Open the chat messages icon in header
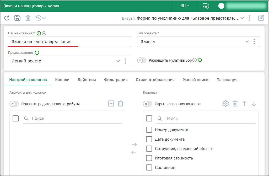The image size is (269, 176). pyautogui.click(x=206, y=6)
